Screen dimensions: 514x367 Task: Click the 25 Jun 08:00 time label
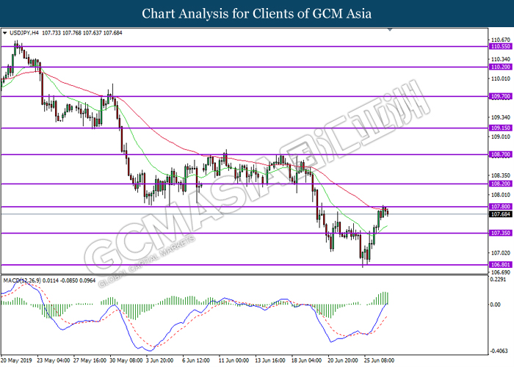[x=380, y=360]
